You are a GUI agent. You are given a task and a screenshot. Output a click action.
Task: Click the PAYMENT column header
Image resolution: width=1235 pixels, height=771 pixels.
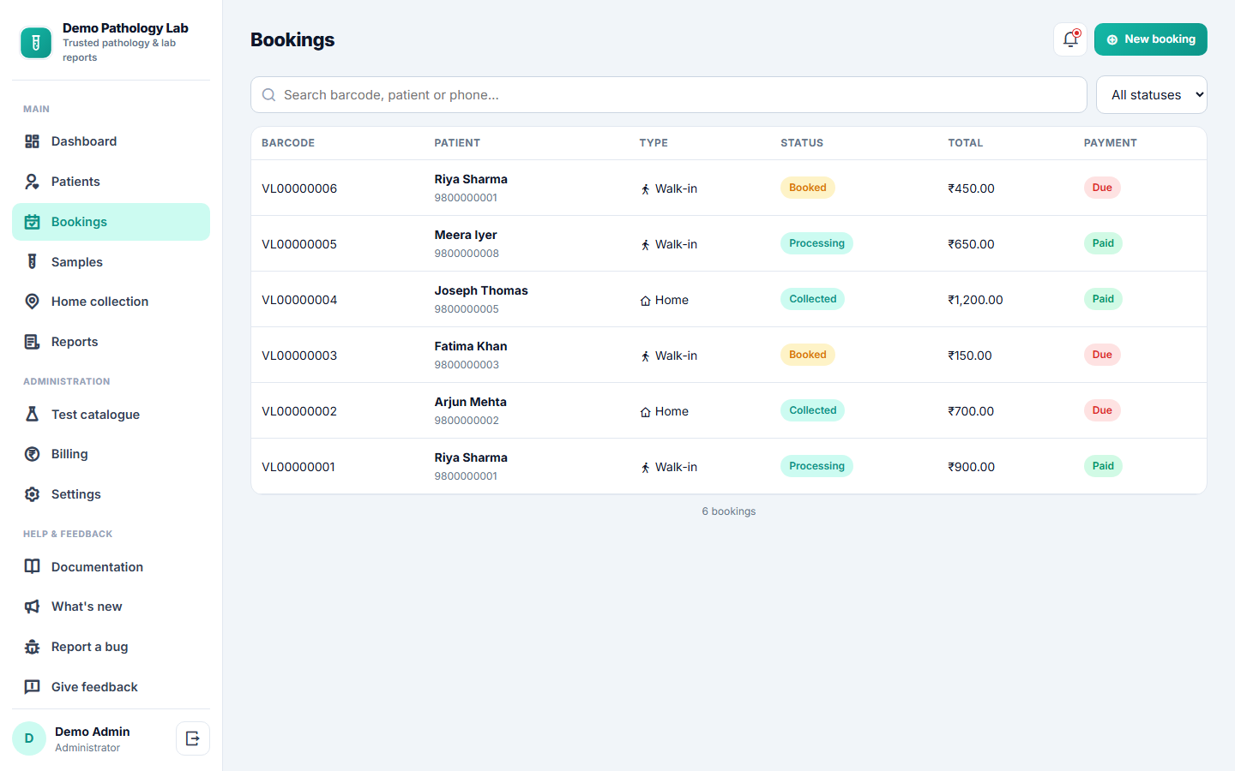(1110, 143)
